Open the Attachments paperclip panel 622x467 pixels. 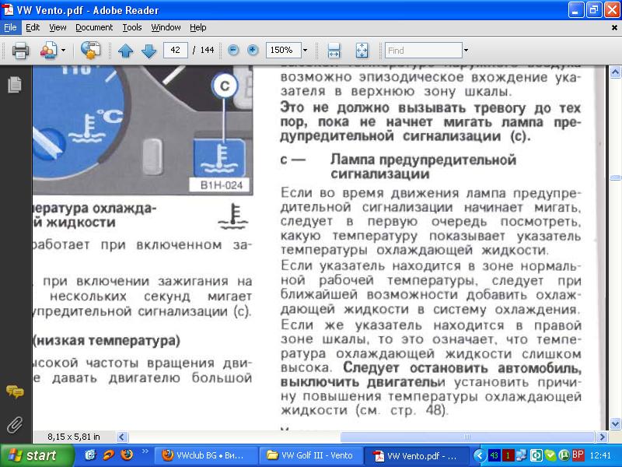[14, 424]
